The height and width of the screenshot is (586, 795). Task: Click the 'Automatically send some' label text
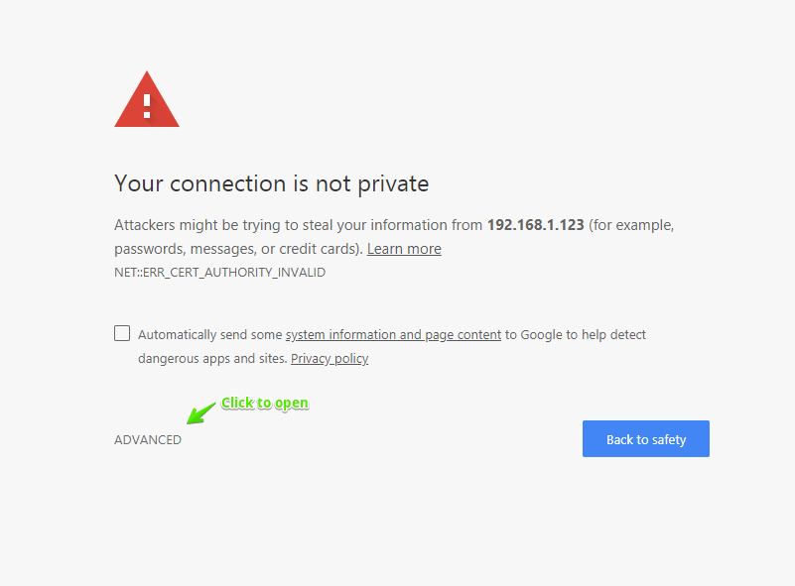[x=209, y=335]
